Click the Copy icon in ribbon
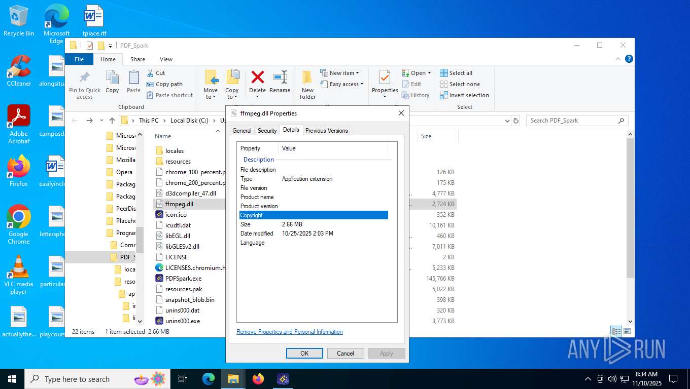690x389 pixels. tap(112, 77)
